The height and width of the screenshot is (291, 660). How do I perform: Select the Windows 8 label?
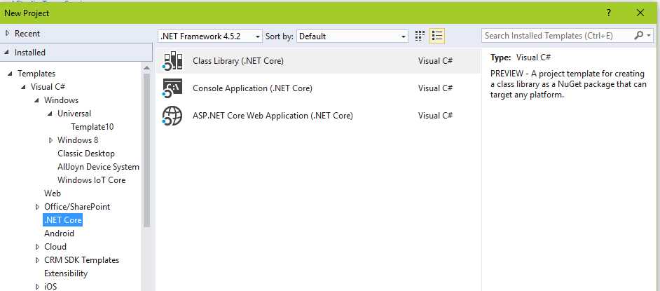pos(78,140)
